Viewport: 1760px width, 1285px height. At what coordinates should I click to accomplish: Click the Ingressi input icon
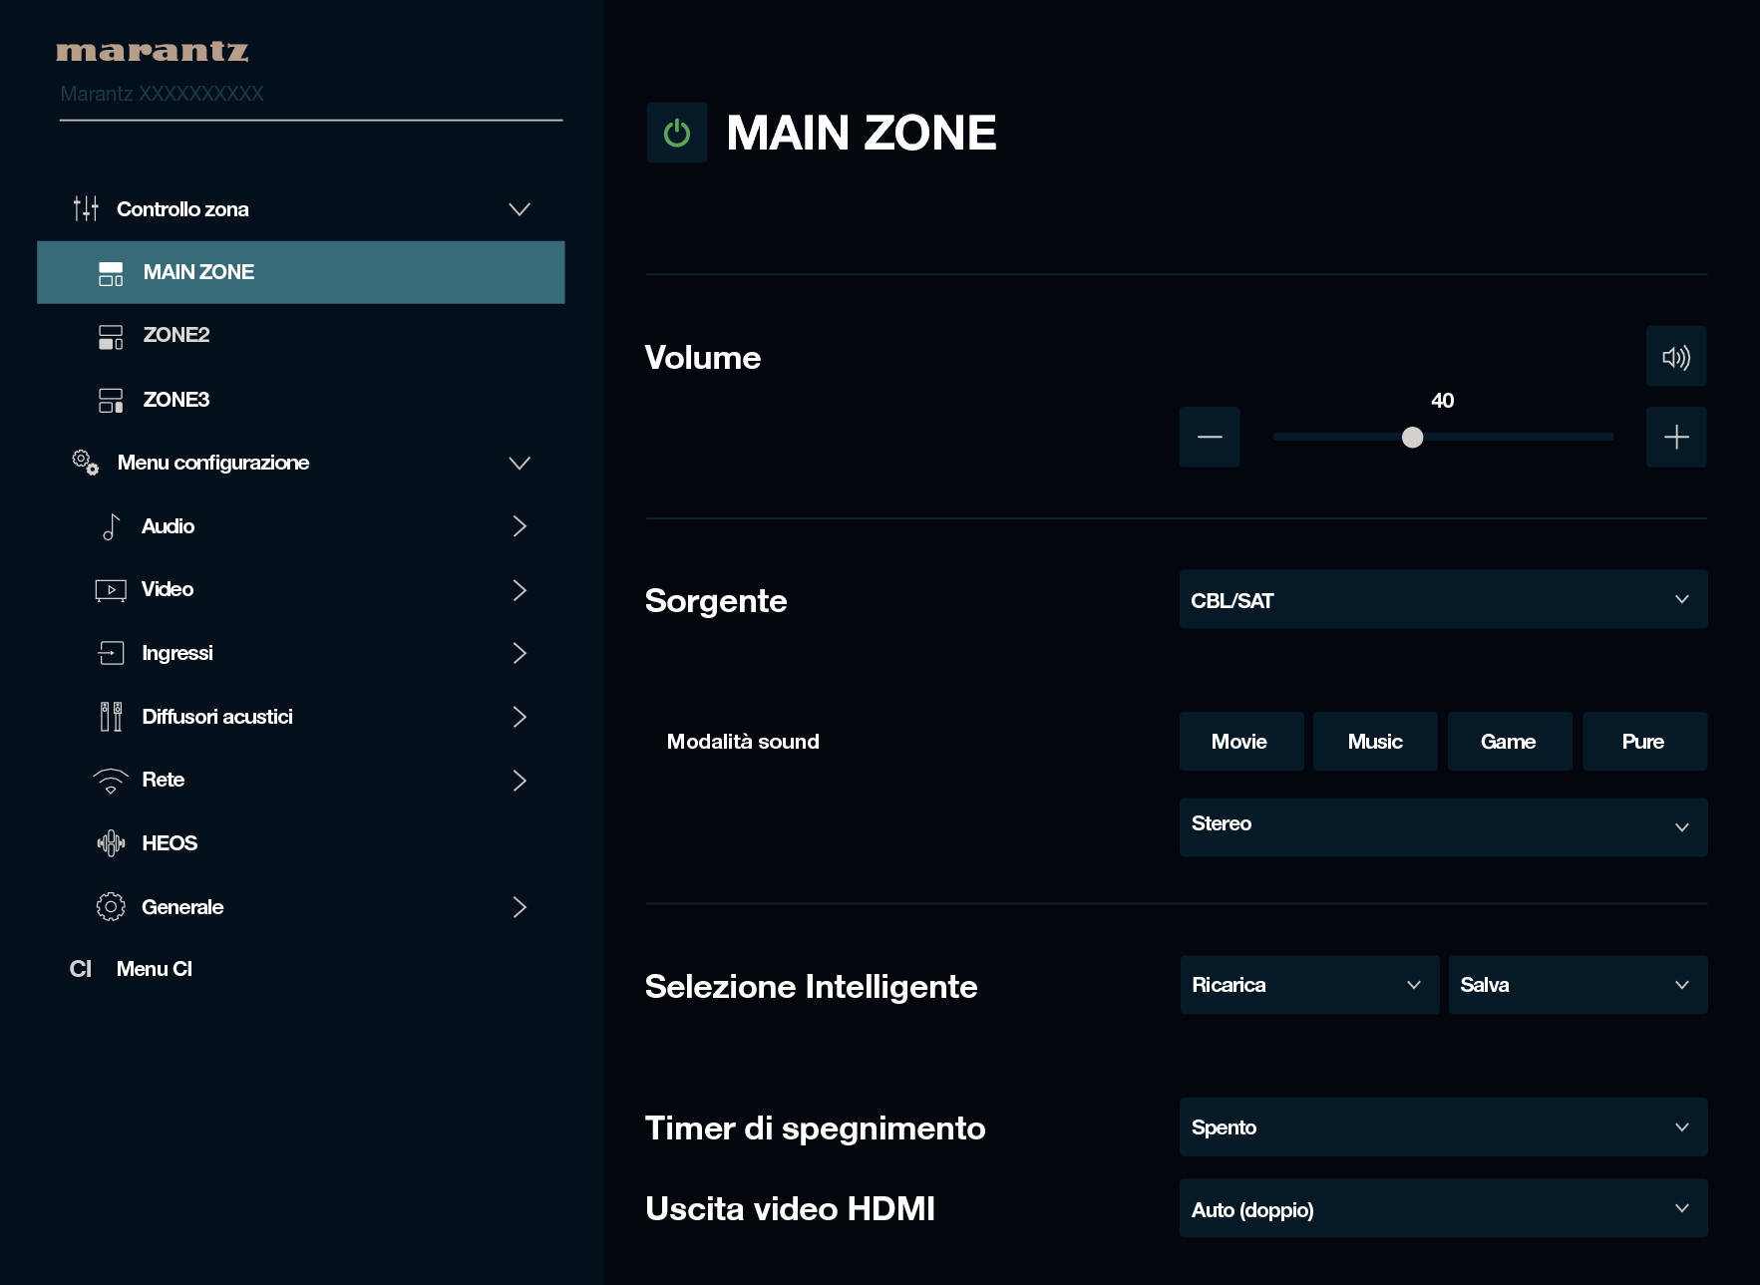(111, 653)
